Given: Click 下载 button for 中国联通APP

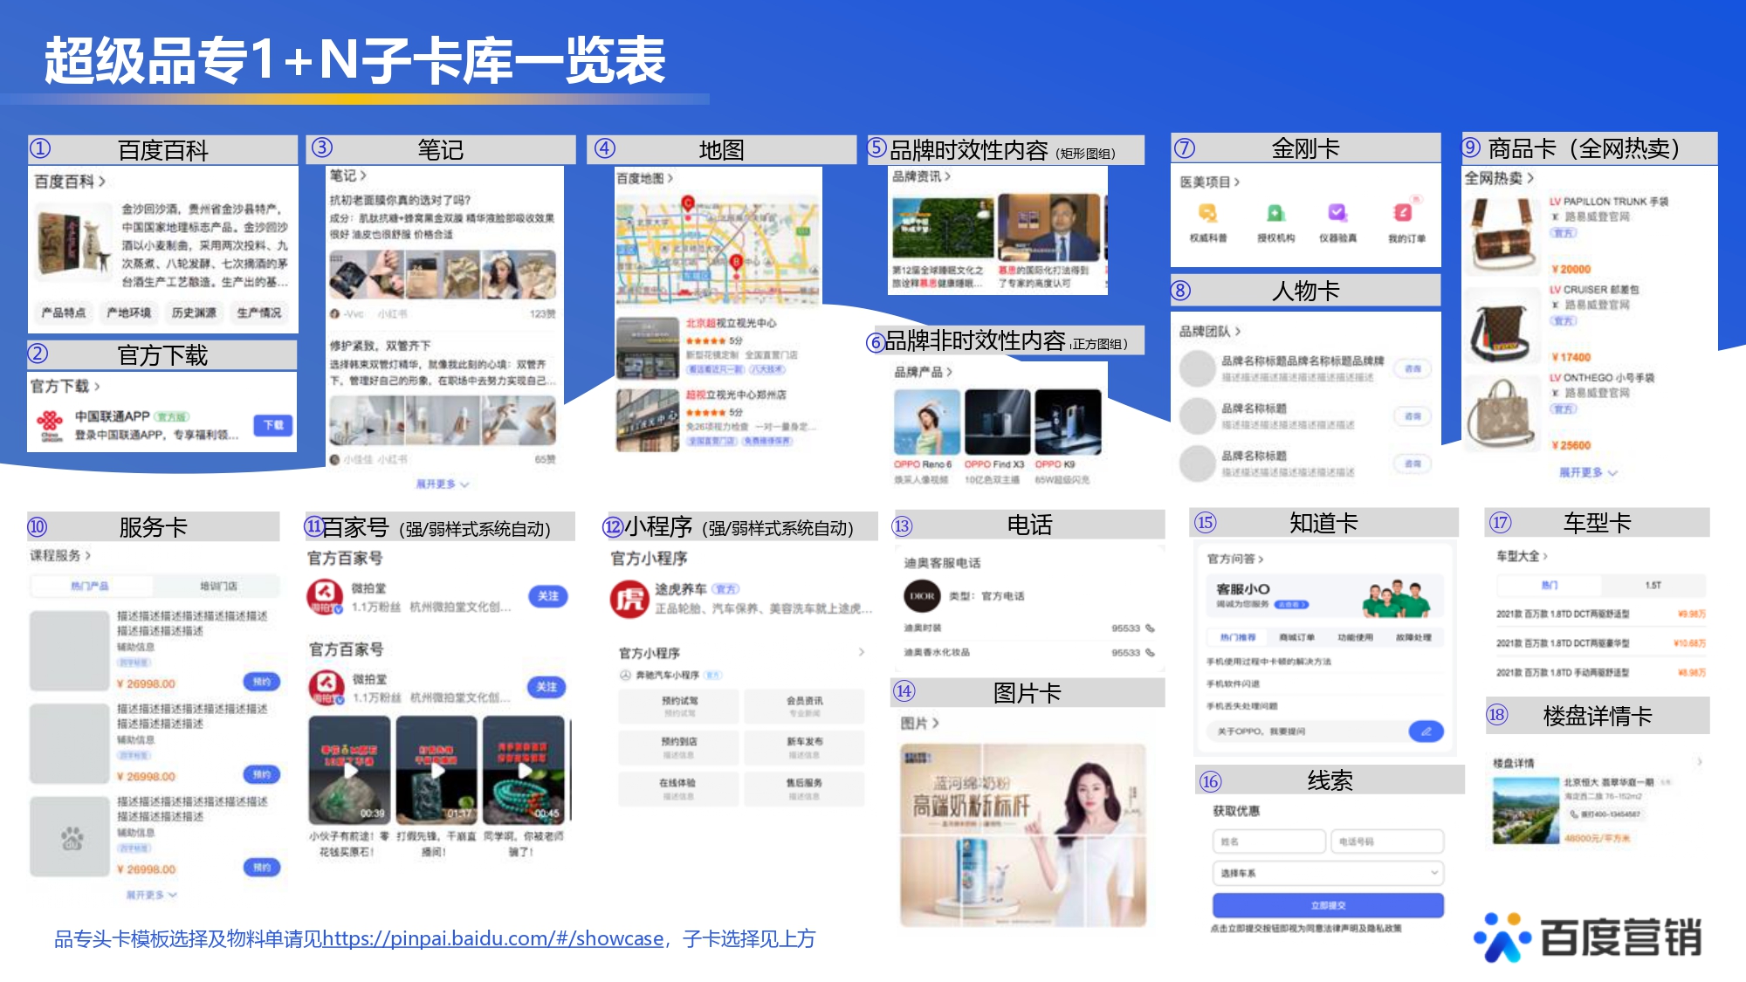Looking at the screenshot, I should point(273,425).
